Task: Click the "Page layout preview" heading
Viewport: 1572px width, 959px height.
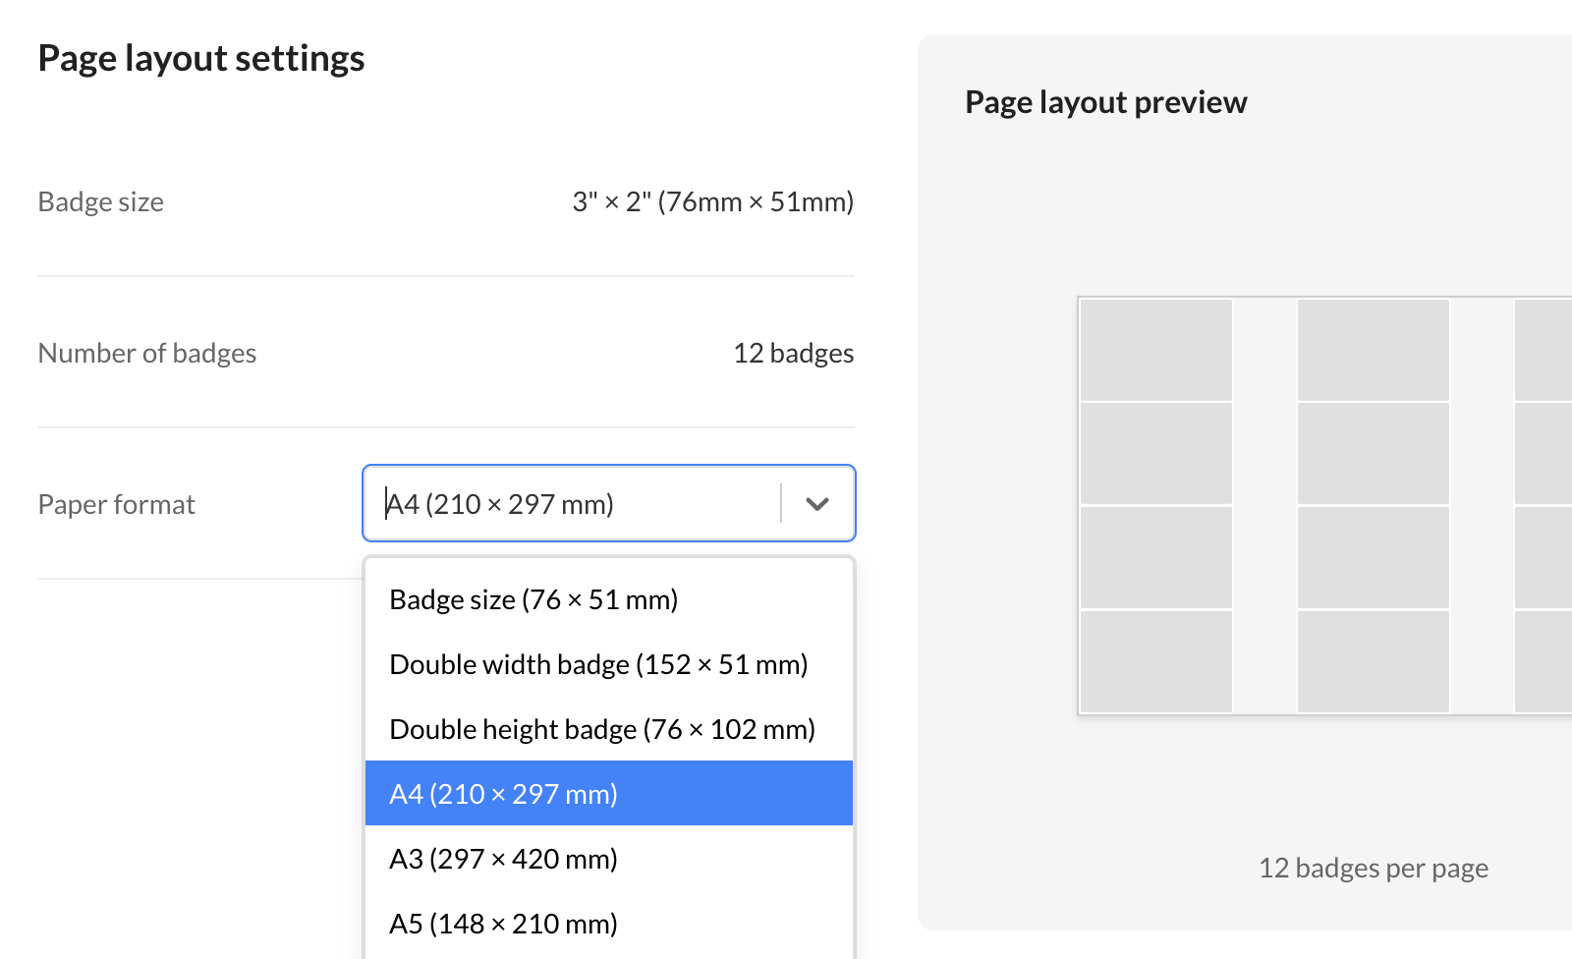Action: tap(1105, 102)
